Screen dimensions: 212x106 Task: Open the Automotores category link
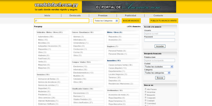[46, 37]
